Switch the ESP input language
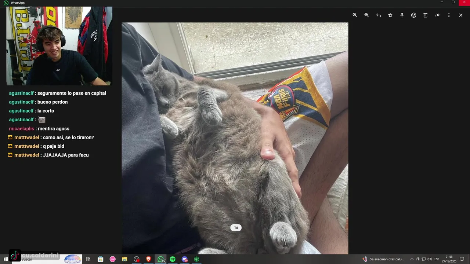The height and width of the screenshot is (264, 470). (x=437, y=259)
